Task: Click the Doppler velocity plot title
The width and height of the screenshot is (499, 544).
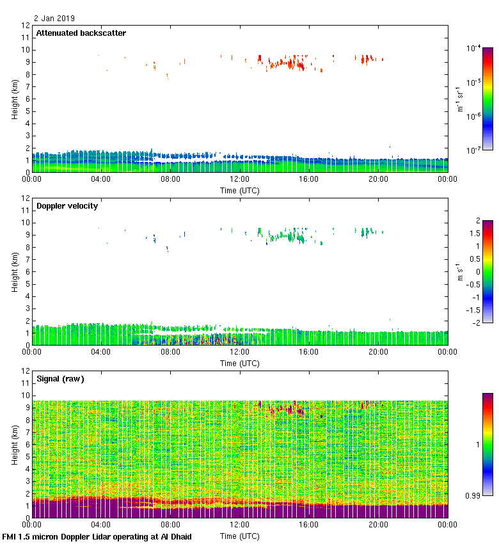Action: click(x=67, y=206)
